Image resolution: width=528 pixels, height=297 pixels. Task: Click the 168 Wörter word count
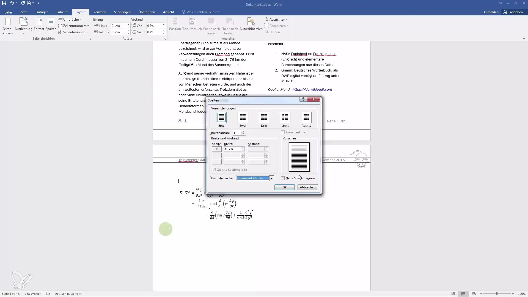tap(33, 294)
